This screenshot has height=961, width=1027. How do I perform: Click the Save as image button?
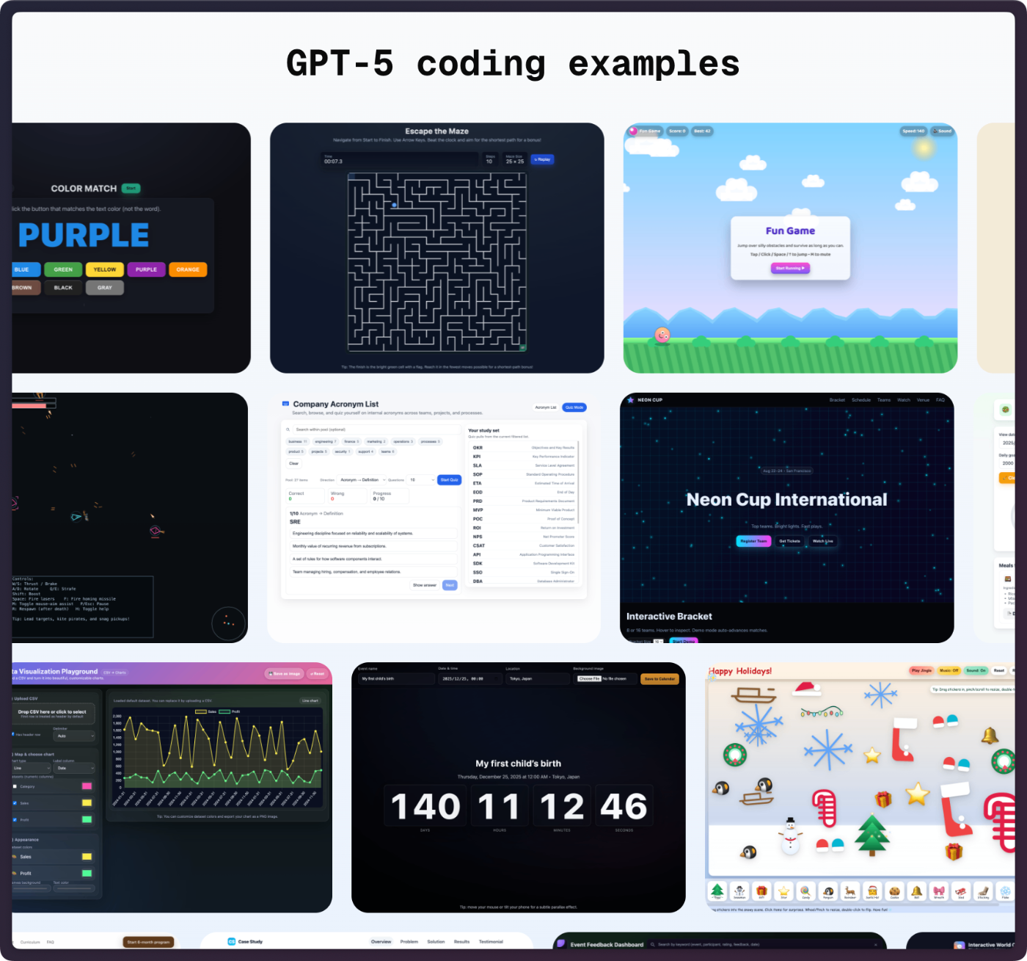pos(285,673)
